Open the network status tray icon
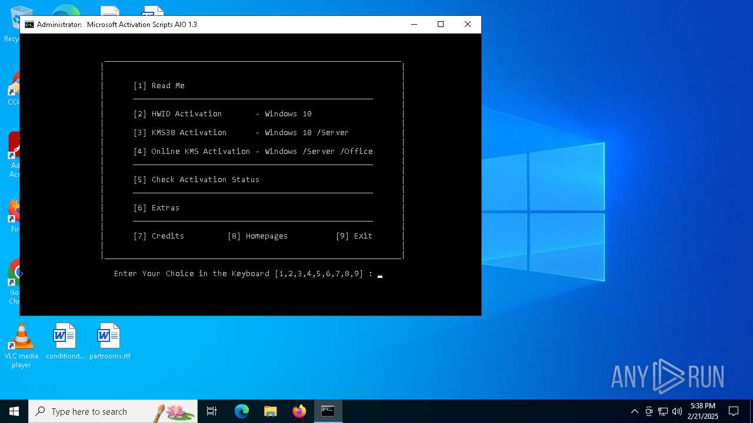Image resolution: width=753 pixels, height=423 pixels. (663, 411)
